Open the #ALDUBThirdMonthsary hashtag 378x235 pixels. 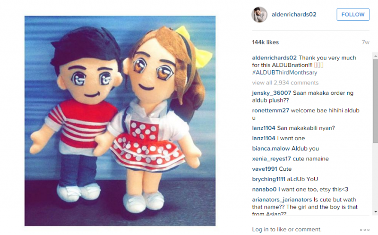click(x=284, y=73)
